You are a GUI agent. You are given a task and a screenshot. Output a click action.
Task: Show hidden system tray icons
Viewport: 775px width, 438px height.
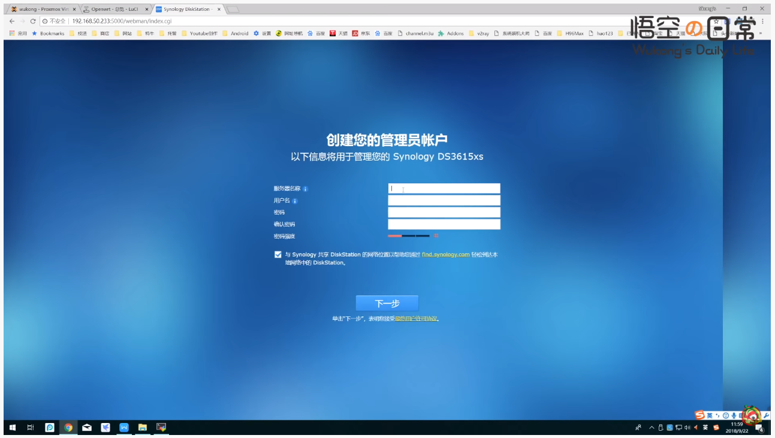point(652,428)
